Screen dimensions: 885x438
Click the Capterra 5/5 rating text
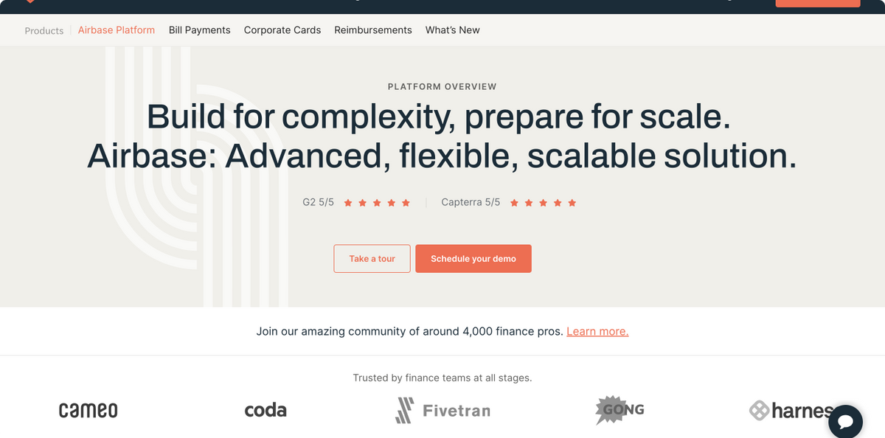click(471, 202)
